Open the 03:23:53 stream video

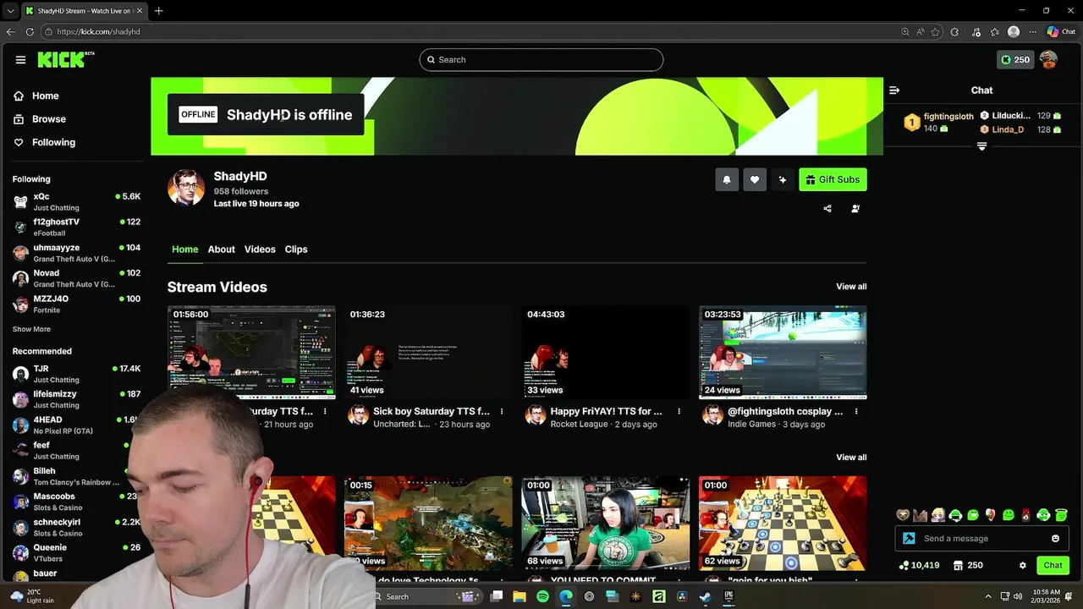[x=783, y=352]
